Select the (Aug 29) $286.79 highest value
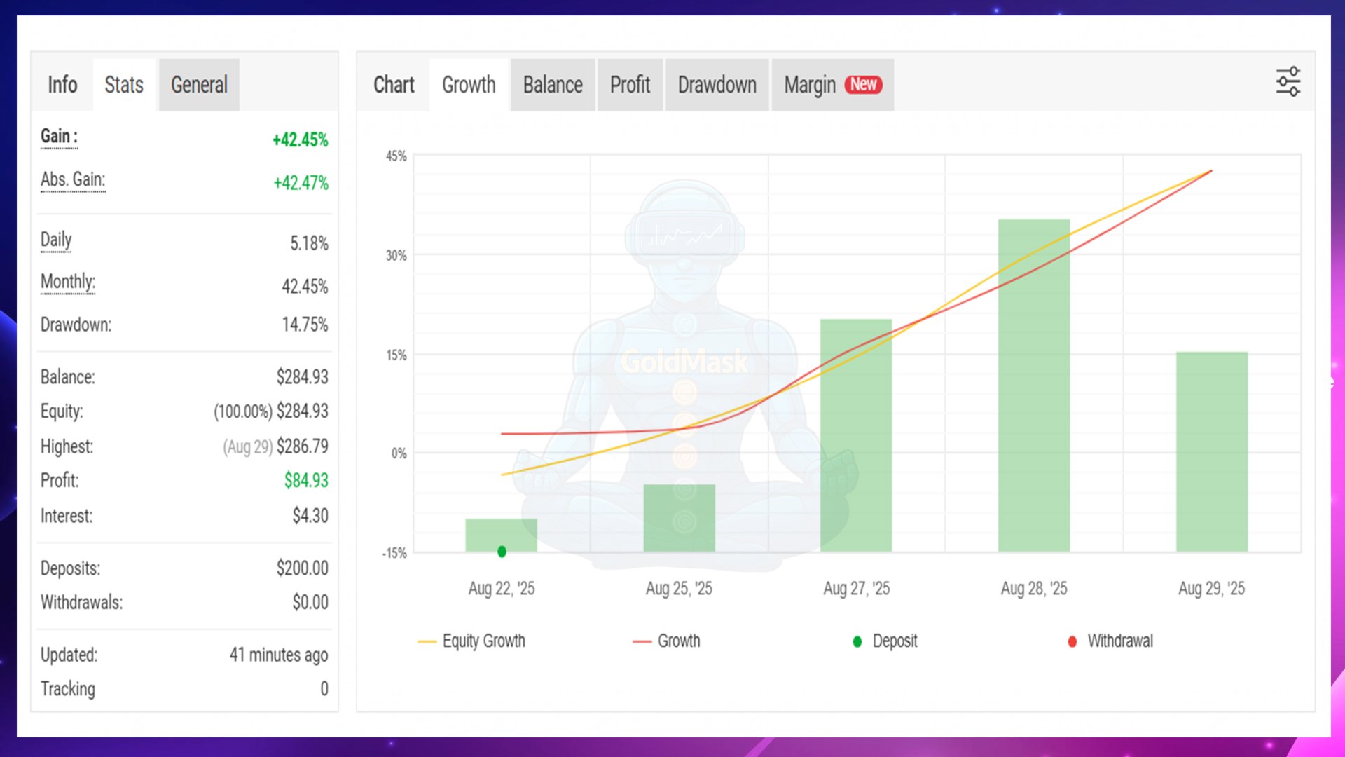The image size is (1345, 757). [275, 446]
